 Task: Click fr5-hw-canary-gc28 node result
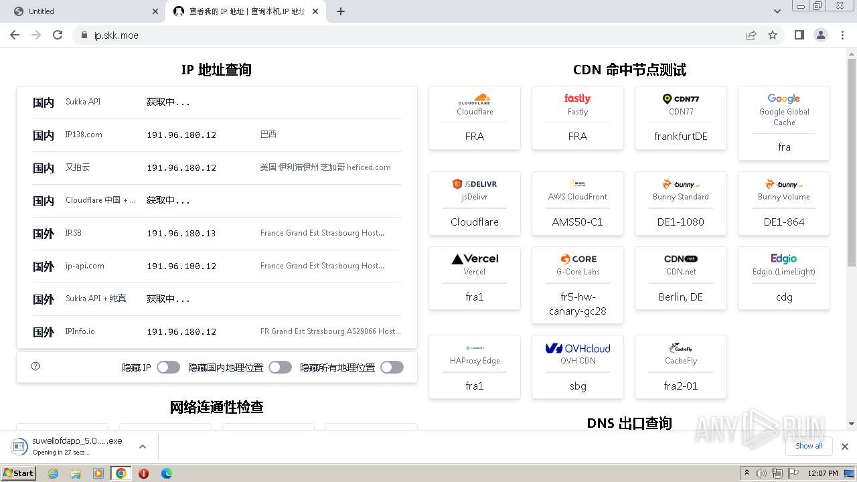click(x=578, y=304)
